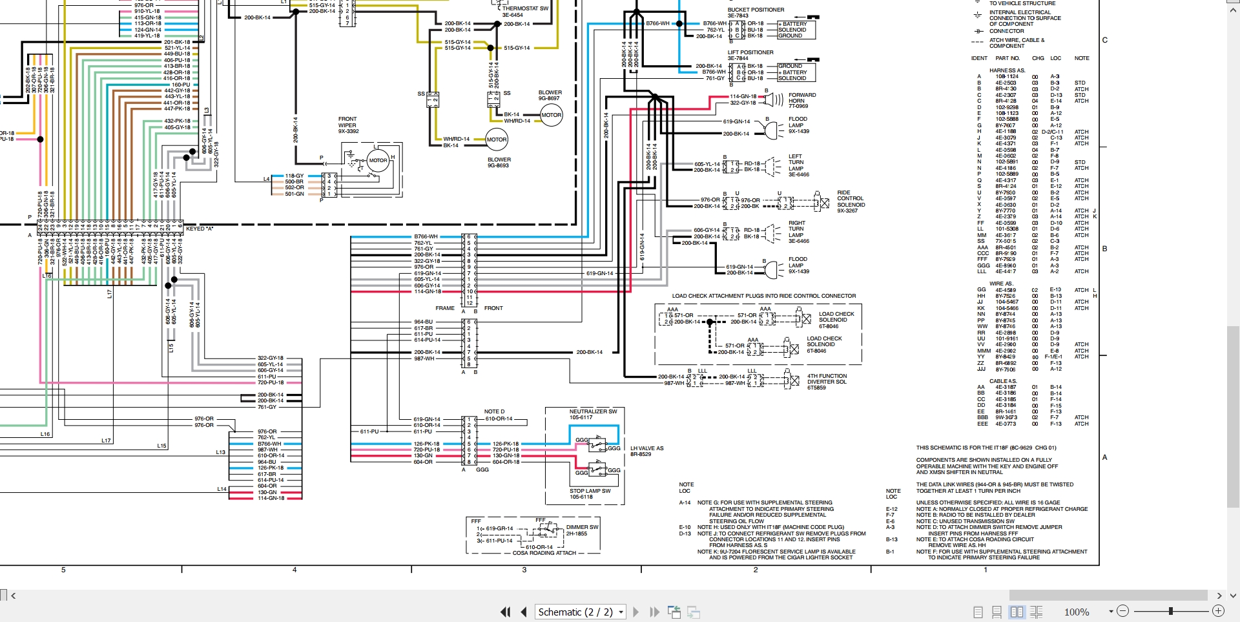Screen dimensions: 1240x622
Task: Click the FRONT WIPER label
Action: coord(347,122)
